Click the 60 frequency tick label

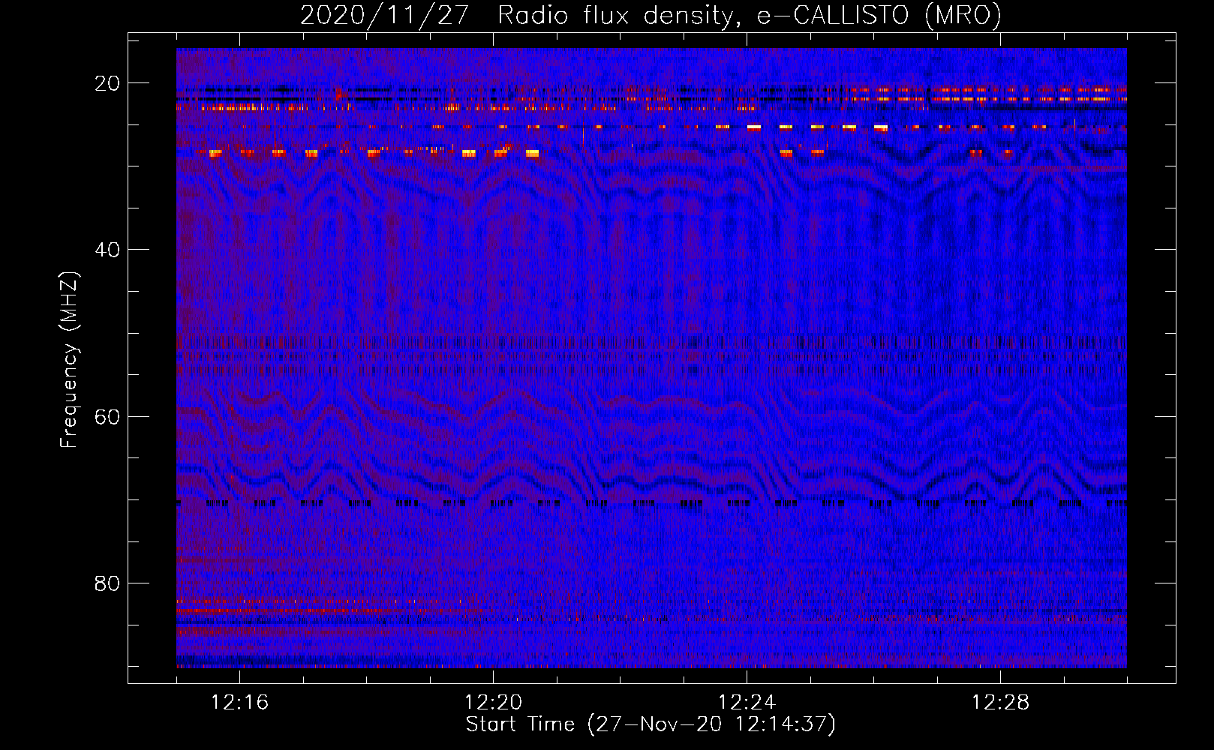(x=107, y=416)
